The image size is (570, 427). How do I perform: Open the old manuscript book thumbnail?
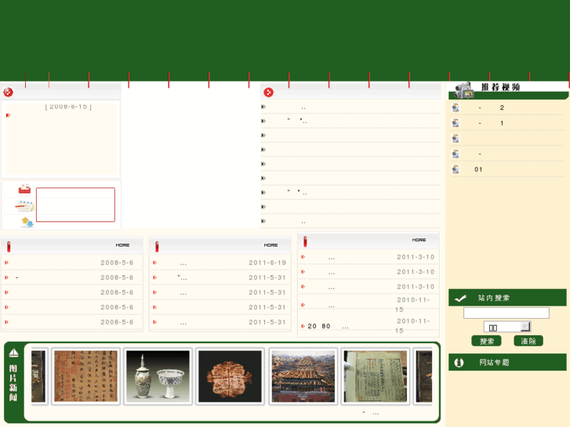click(x=375, y=376)
